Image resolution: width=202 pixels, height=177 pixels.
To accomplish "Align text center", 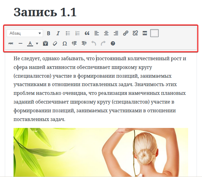I will click(x=106, y=33).
